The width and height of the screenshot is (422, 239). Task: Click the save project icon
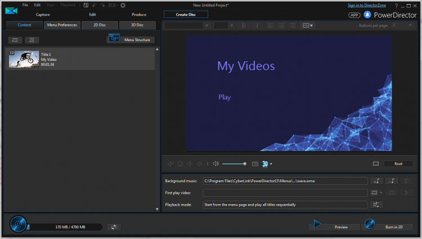[x=86, y=5]
